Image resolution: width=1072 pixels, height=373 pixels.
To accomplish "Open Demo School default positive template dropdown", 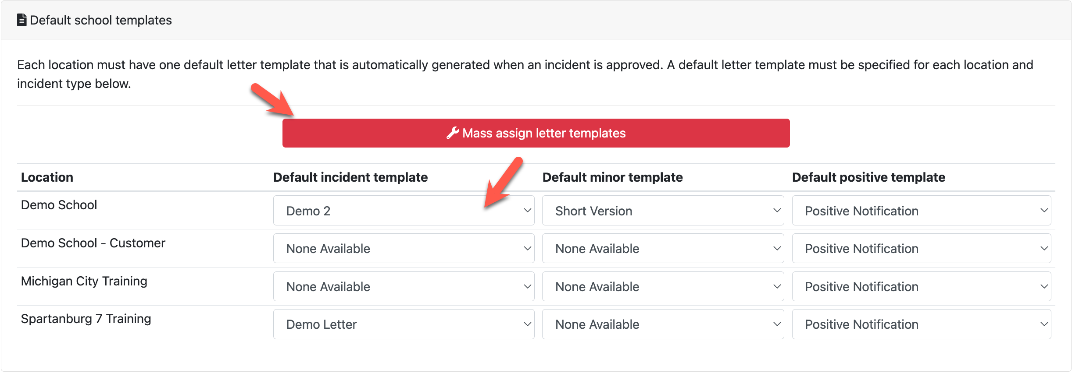I will point(921,211).
